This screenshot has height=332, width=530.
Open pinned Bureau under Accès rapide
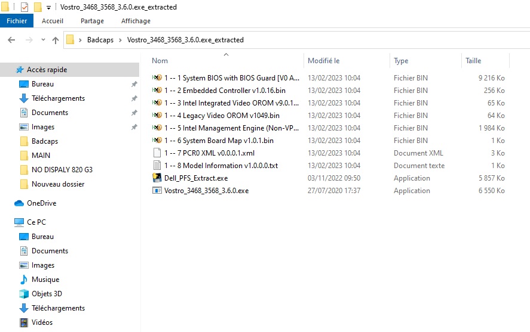pos(42,84)
